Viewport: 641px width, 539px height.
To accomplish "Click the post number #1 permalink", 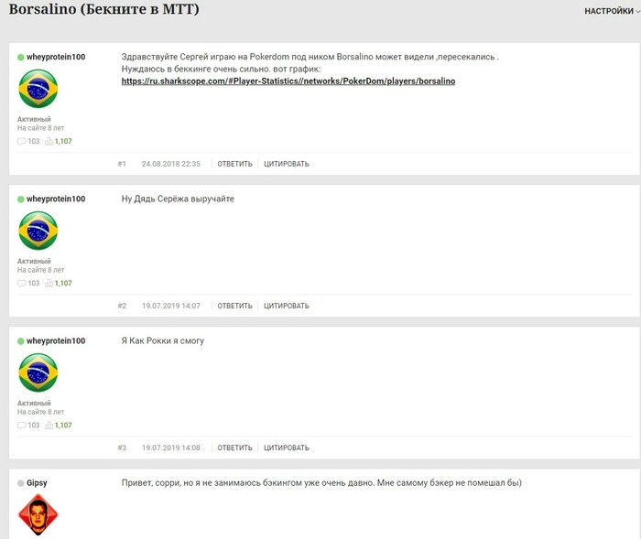I will [x=122, y=164].
